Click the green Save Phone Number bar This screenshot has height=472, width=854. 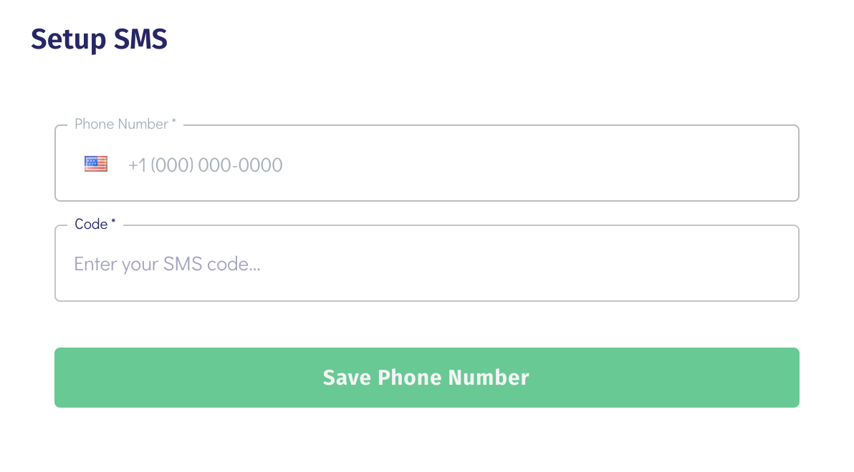point(426,378)
